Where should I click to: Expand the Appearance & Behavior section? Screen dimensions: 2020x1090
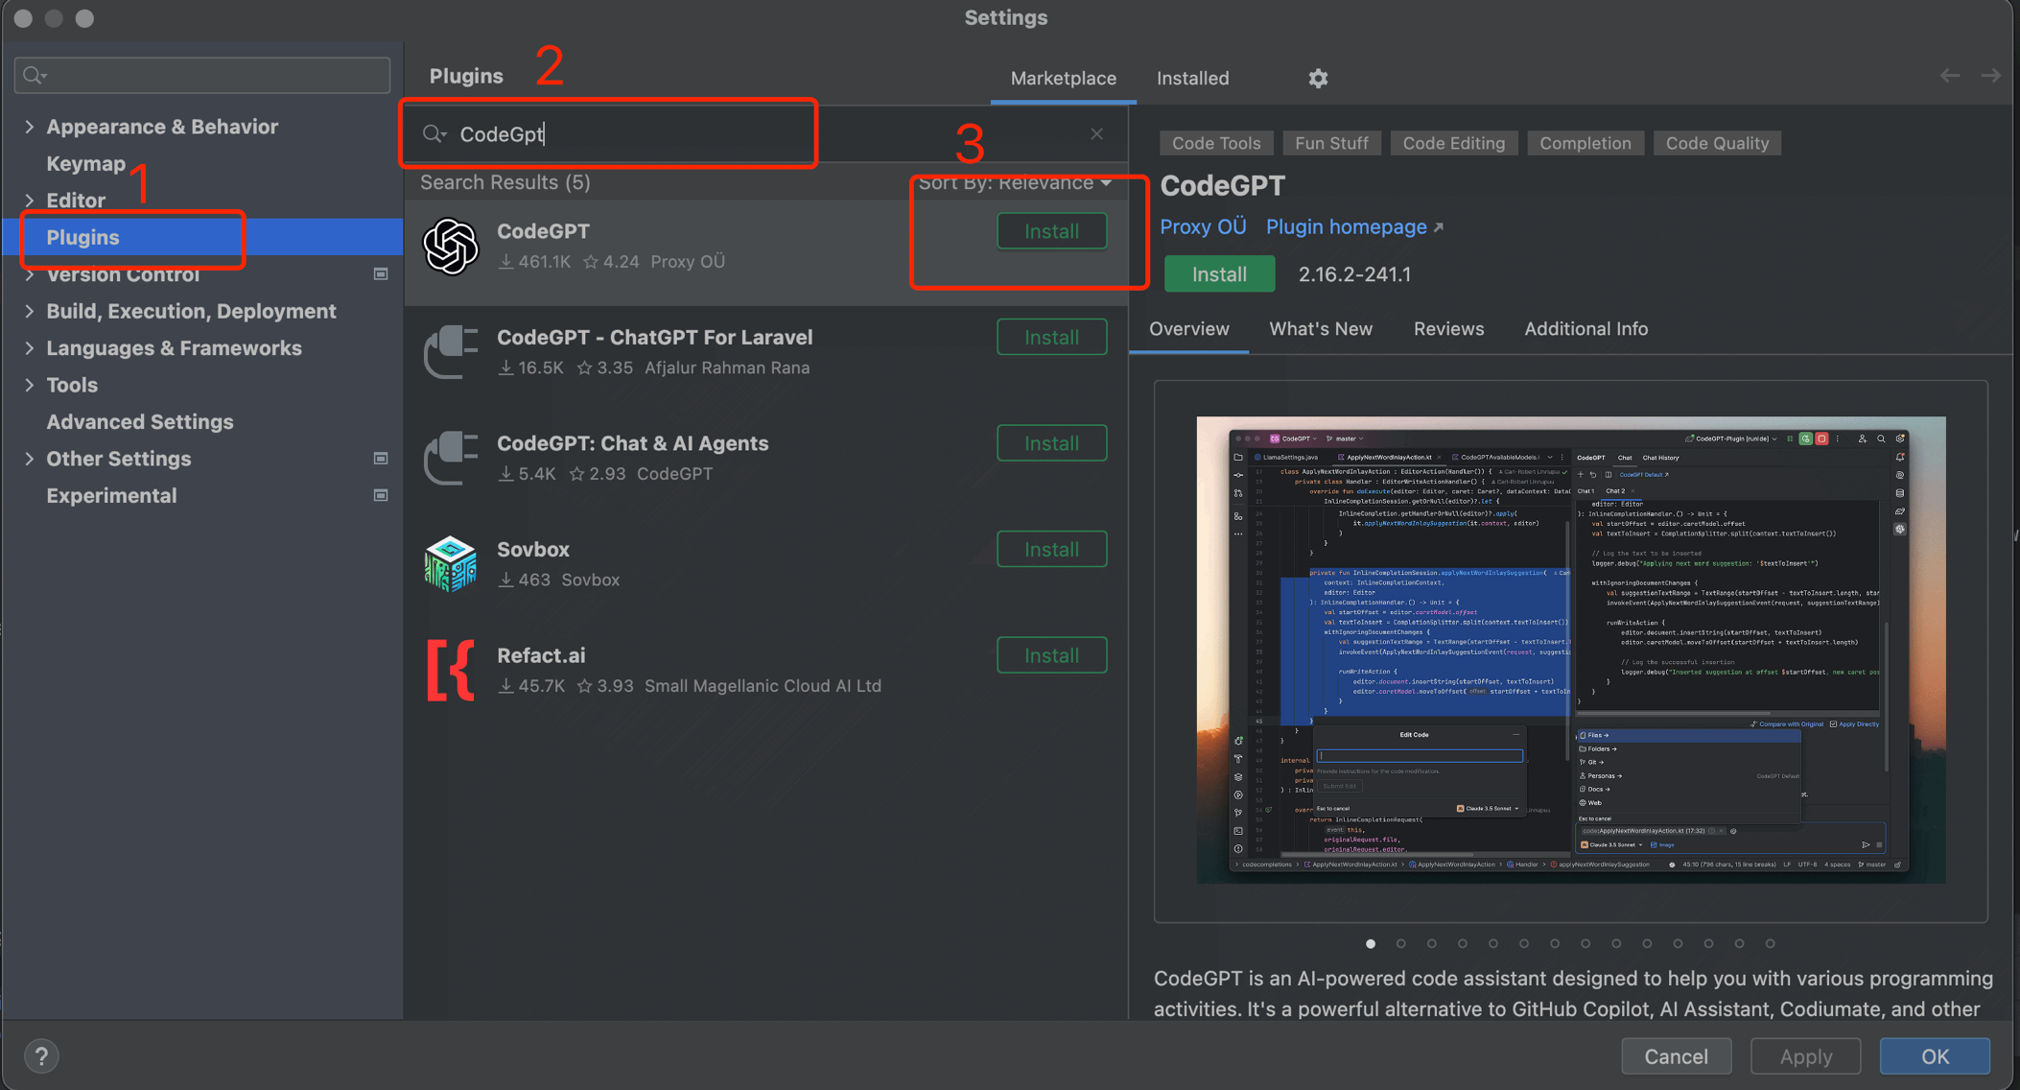[30, 127]
